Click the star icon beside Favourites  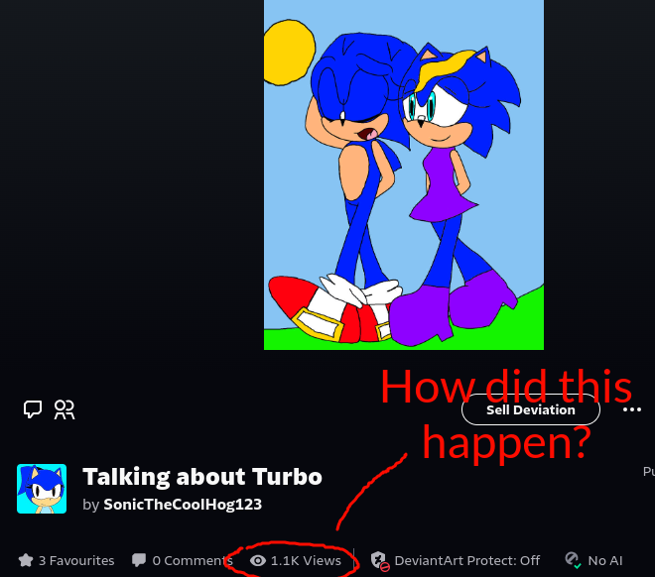coord(26,560)
